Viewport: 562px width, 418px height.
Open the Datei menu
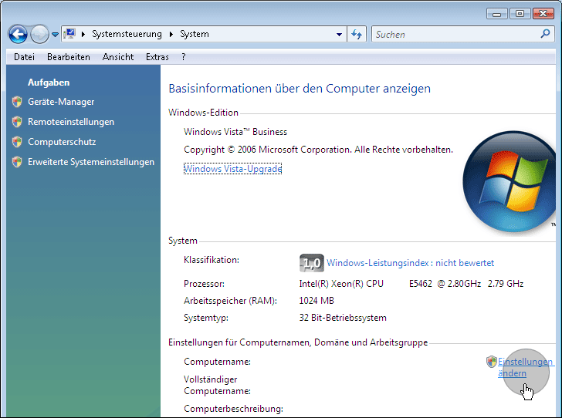(x=25, y=57)
